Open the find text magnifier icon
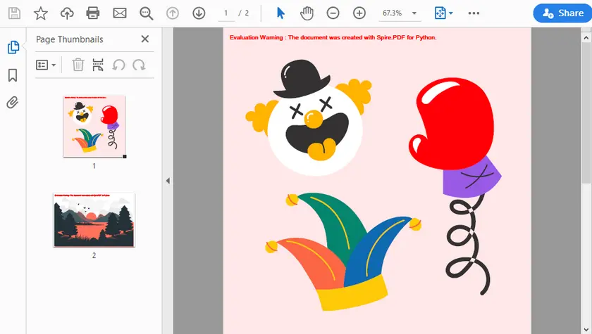The image size is (592, 334). (x=146, y=13)
